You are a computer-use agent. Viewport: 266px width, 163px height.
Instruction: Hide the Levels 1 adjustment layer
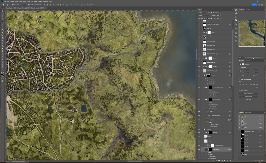click(199, 67)
